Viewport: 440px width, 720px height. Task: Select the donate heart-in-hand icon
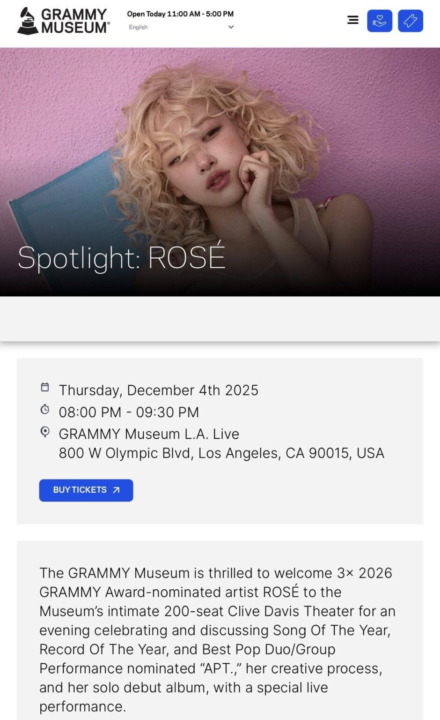[x=380, y=20]
